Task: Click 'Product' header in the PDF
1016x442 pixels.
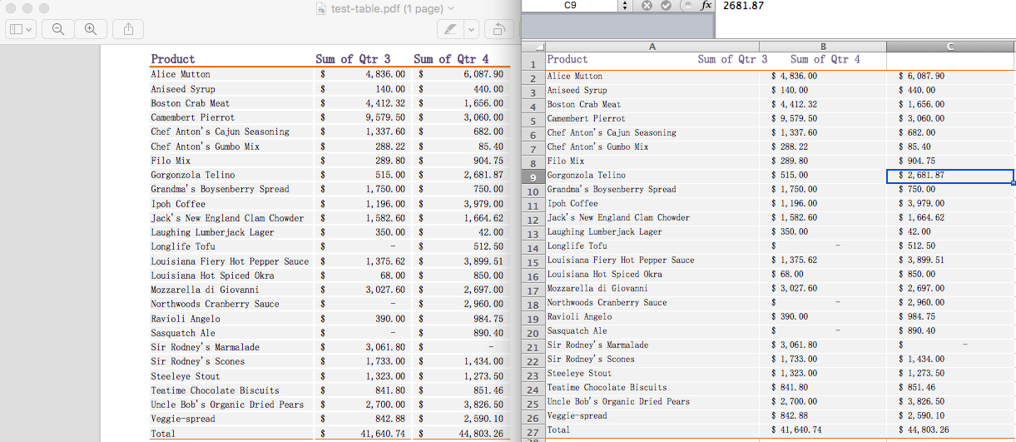Action: [x=173, y=59]
